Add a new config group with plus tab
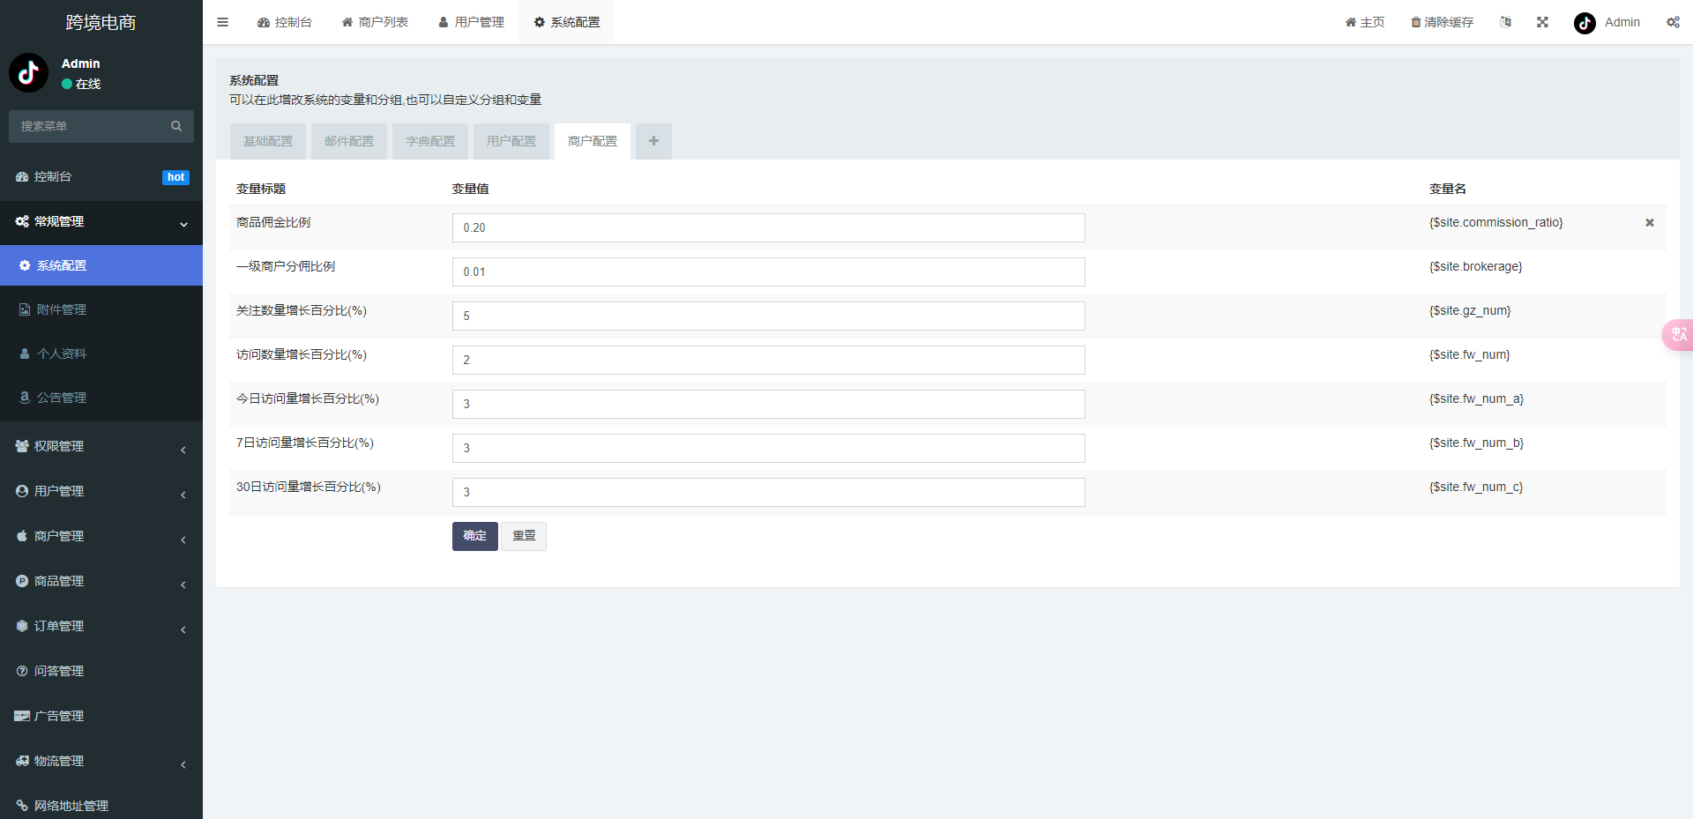This screenshot has height=819, width=1693. coord(653,141)
